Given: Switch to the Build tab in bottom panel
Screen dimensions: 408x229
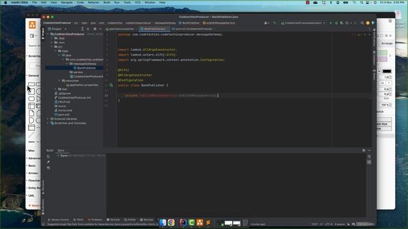Looking at the screenshot, I should tap(50, 150).
